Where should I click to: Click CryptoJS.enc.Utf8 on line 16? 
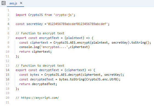[x=102, y=79]
